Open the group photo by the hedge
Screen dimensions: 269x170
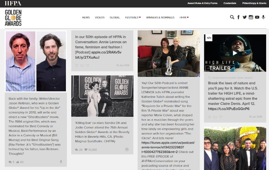[235, 149]
